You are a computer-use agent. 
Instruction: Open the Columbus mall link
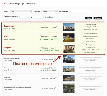[x=7, y=77]
